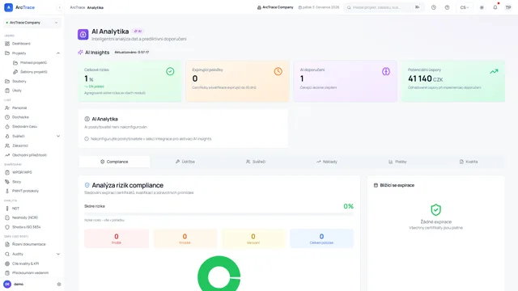Click the Skóre rizika progress bar
This screenshot has width=518, height=291.
219,213
